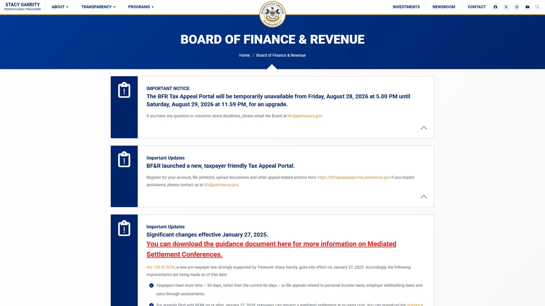Click the checkmark bullet beside 'Taxpayers have more time'

[x=151, y=286]
